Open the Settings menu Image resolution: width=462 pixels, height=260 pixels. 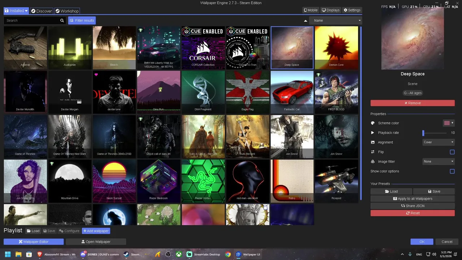coord(352,10)
